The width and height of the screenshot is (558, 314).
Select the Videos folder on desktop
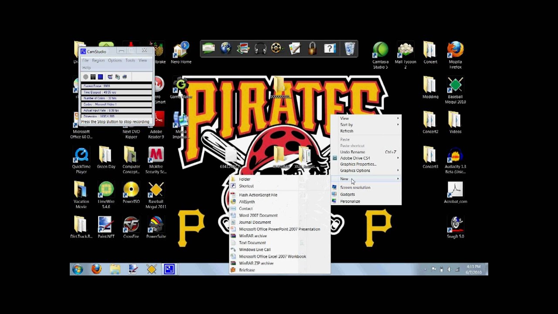coord(456,123)
